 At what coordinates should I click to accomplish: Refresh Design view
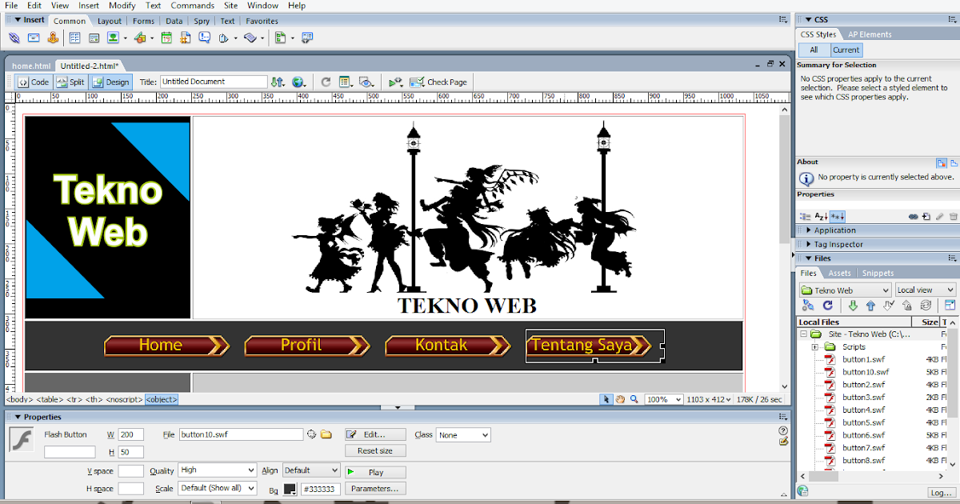pyautogui.click(x=326, y=82)
